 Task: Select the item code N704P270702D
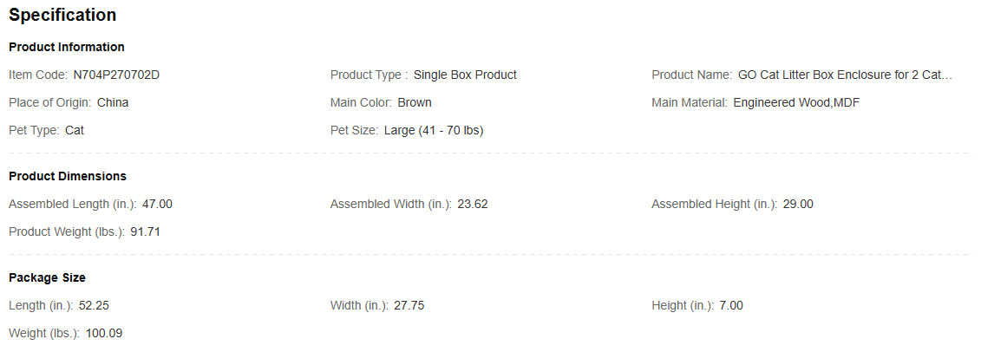click(116, 75)
